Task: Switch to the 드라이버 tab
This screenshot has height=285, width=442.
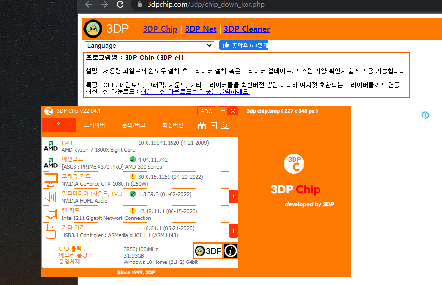Action: coord(95,125)
